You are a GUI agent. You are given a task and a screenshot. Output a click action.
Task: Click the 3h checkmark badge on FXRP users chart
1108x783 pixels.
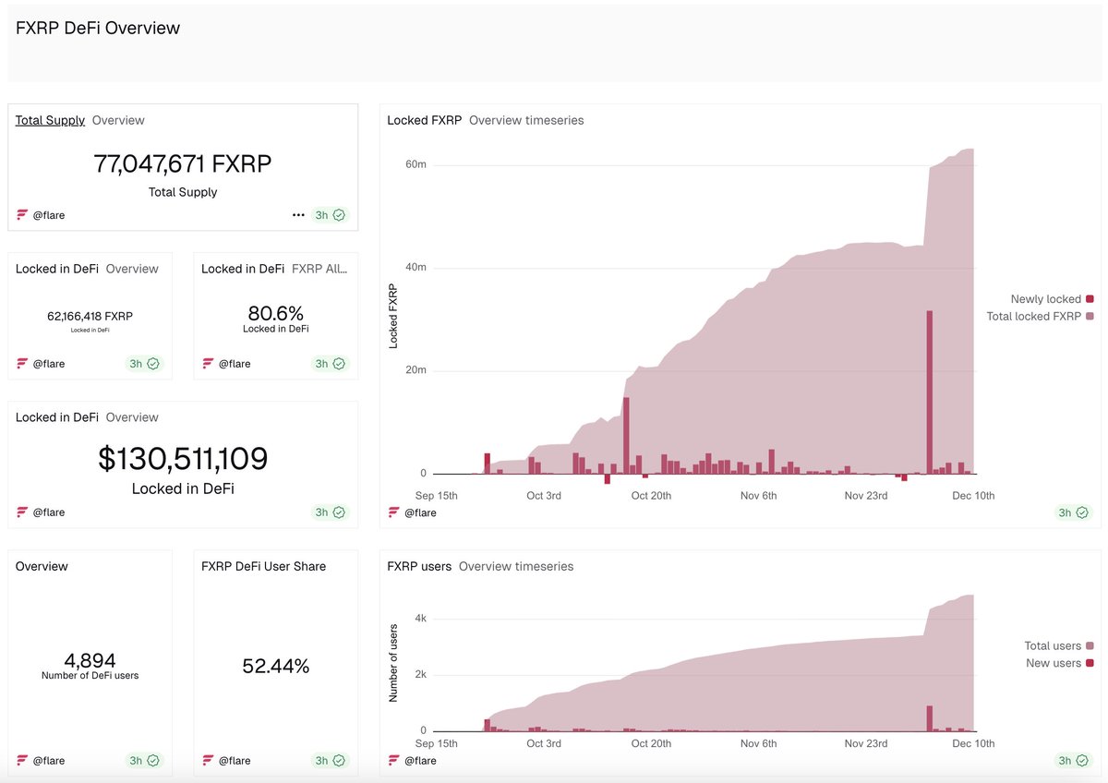1073,761
